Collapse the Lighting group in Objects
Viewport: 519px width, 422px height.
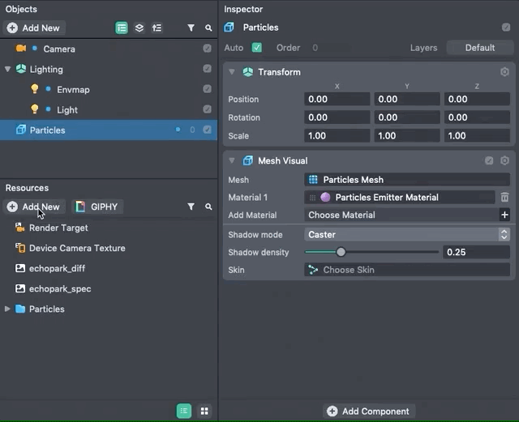(7, 69)
